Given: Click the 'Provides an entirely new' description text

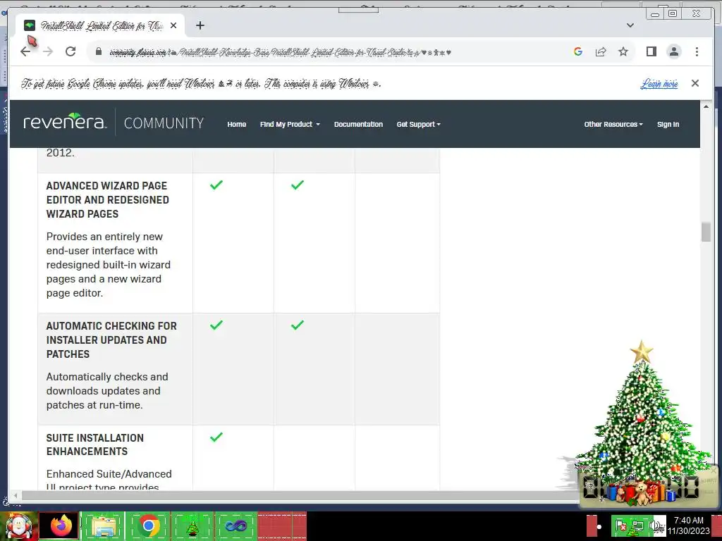Looking at the screenshot, I should 108,265.
